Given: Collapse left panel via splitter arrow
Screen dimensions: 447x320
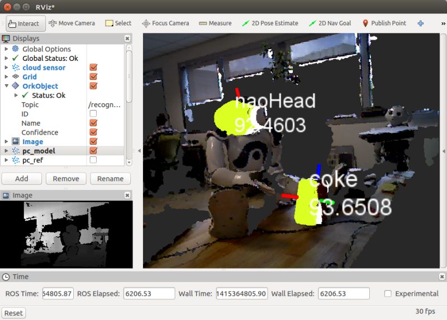Looking at the screenshot, I should click(139, 151).
